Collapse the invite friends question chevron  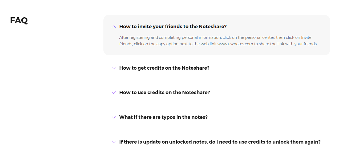tap(114, 27)
